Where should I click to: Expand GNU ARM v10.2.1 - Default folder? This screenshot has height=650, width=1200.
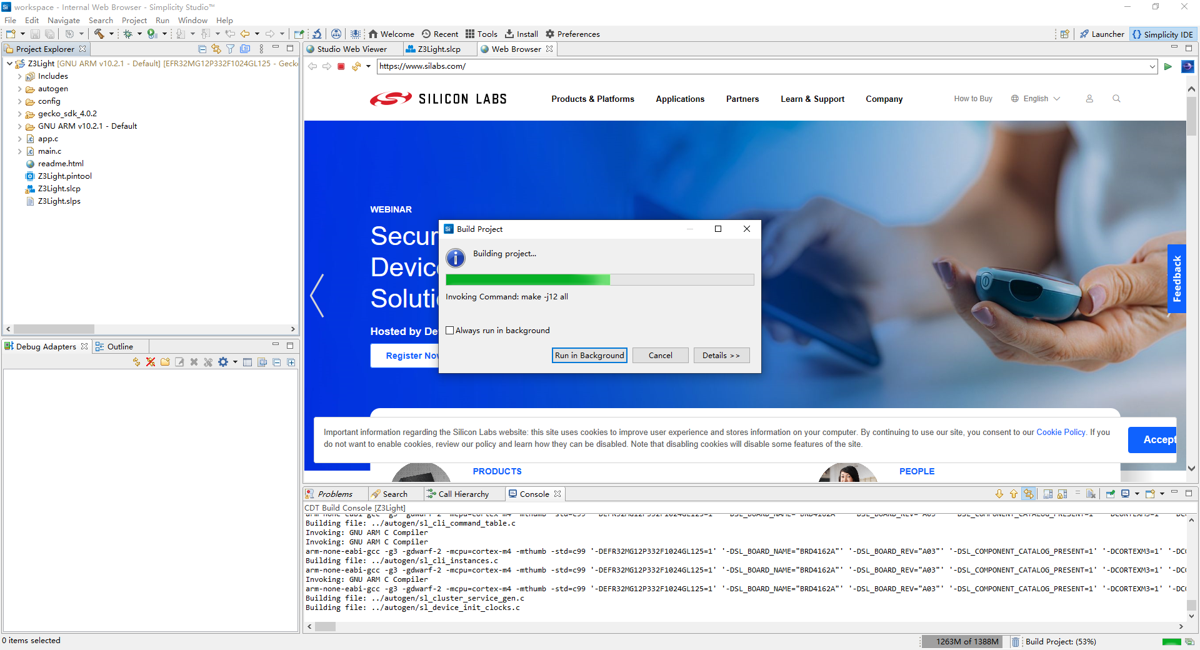pyautogui.click(x=20, y=126)
